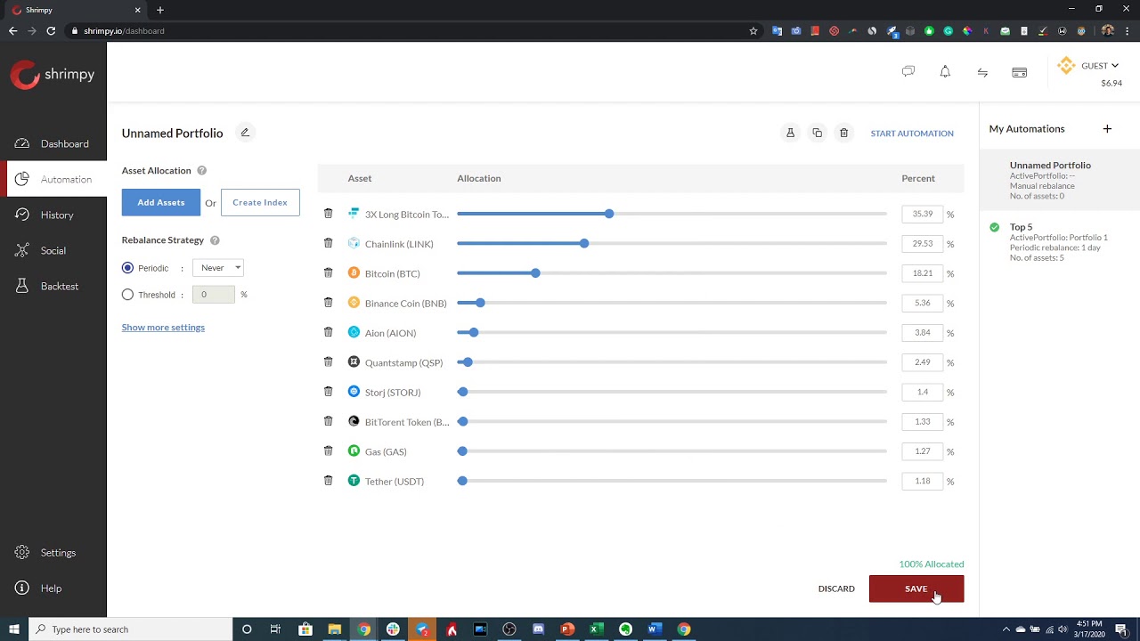
Task: Delete the Bitcoin (BTC) asset row
Action: [x=328, y=272]
